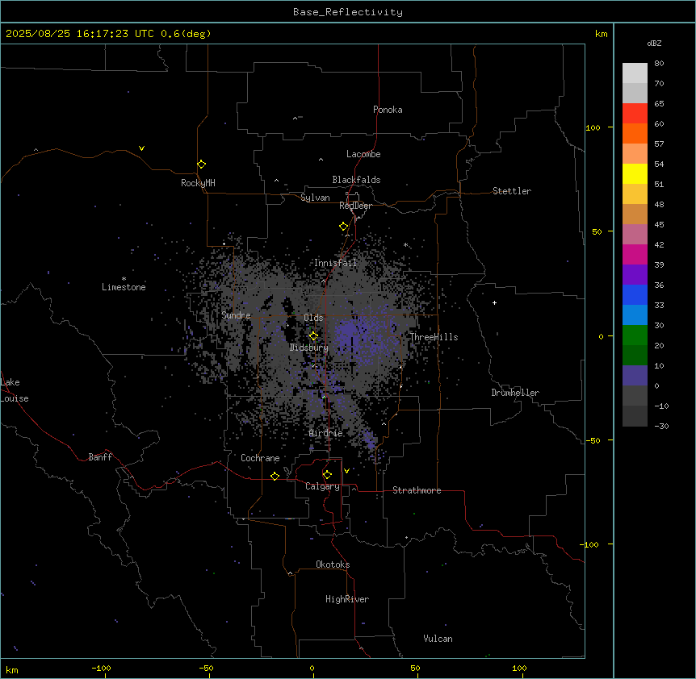
Task: Click the yellow diamond marker beside RockyMH
Action: [202, 165]
